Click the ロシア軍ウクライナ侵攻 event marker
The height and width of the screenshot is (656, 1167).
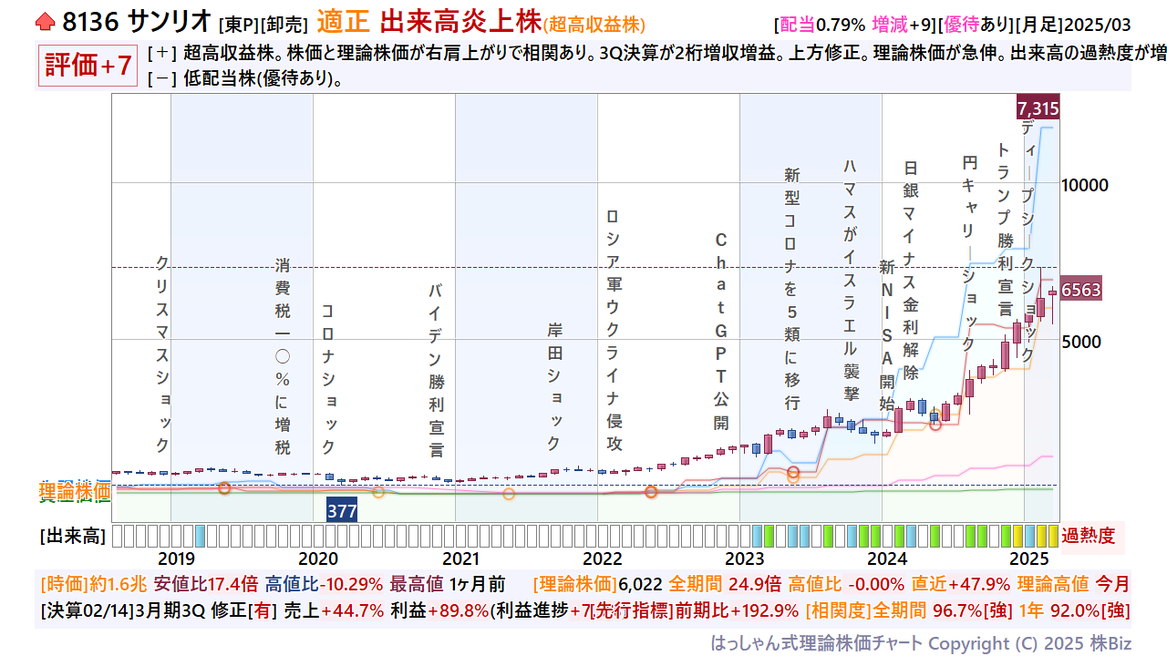pos(614,330)
